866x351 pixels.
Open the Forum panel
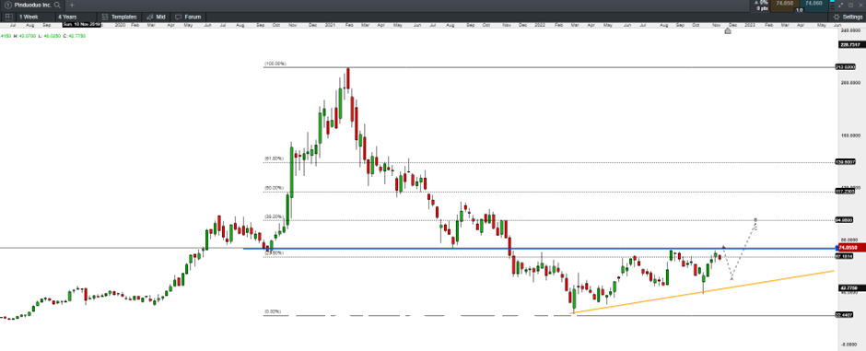click(188, 17)
